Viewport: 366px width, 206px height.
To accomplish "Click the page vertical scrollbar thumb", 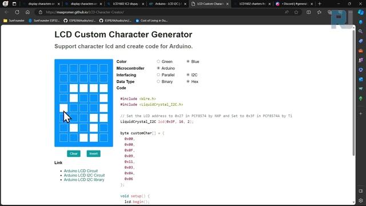I will 353,92.
